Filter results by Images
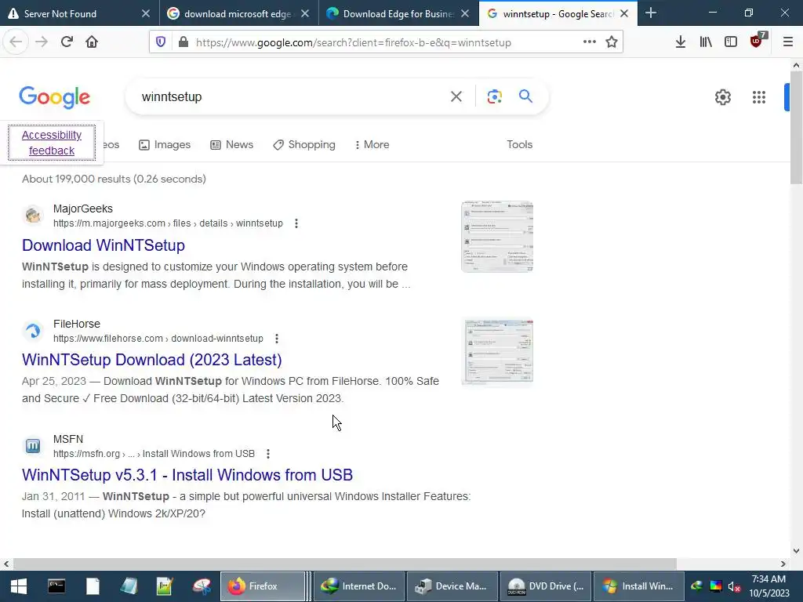 point(165,145)
